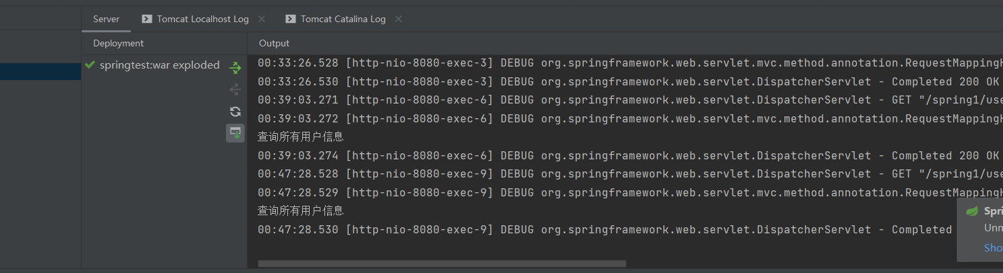Click the highlighted scroll-to-end output icon

tap(235, 133)
